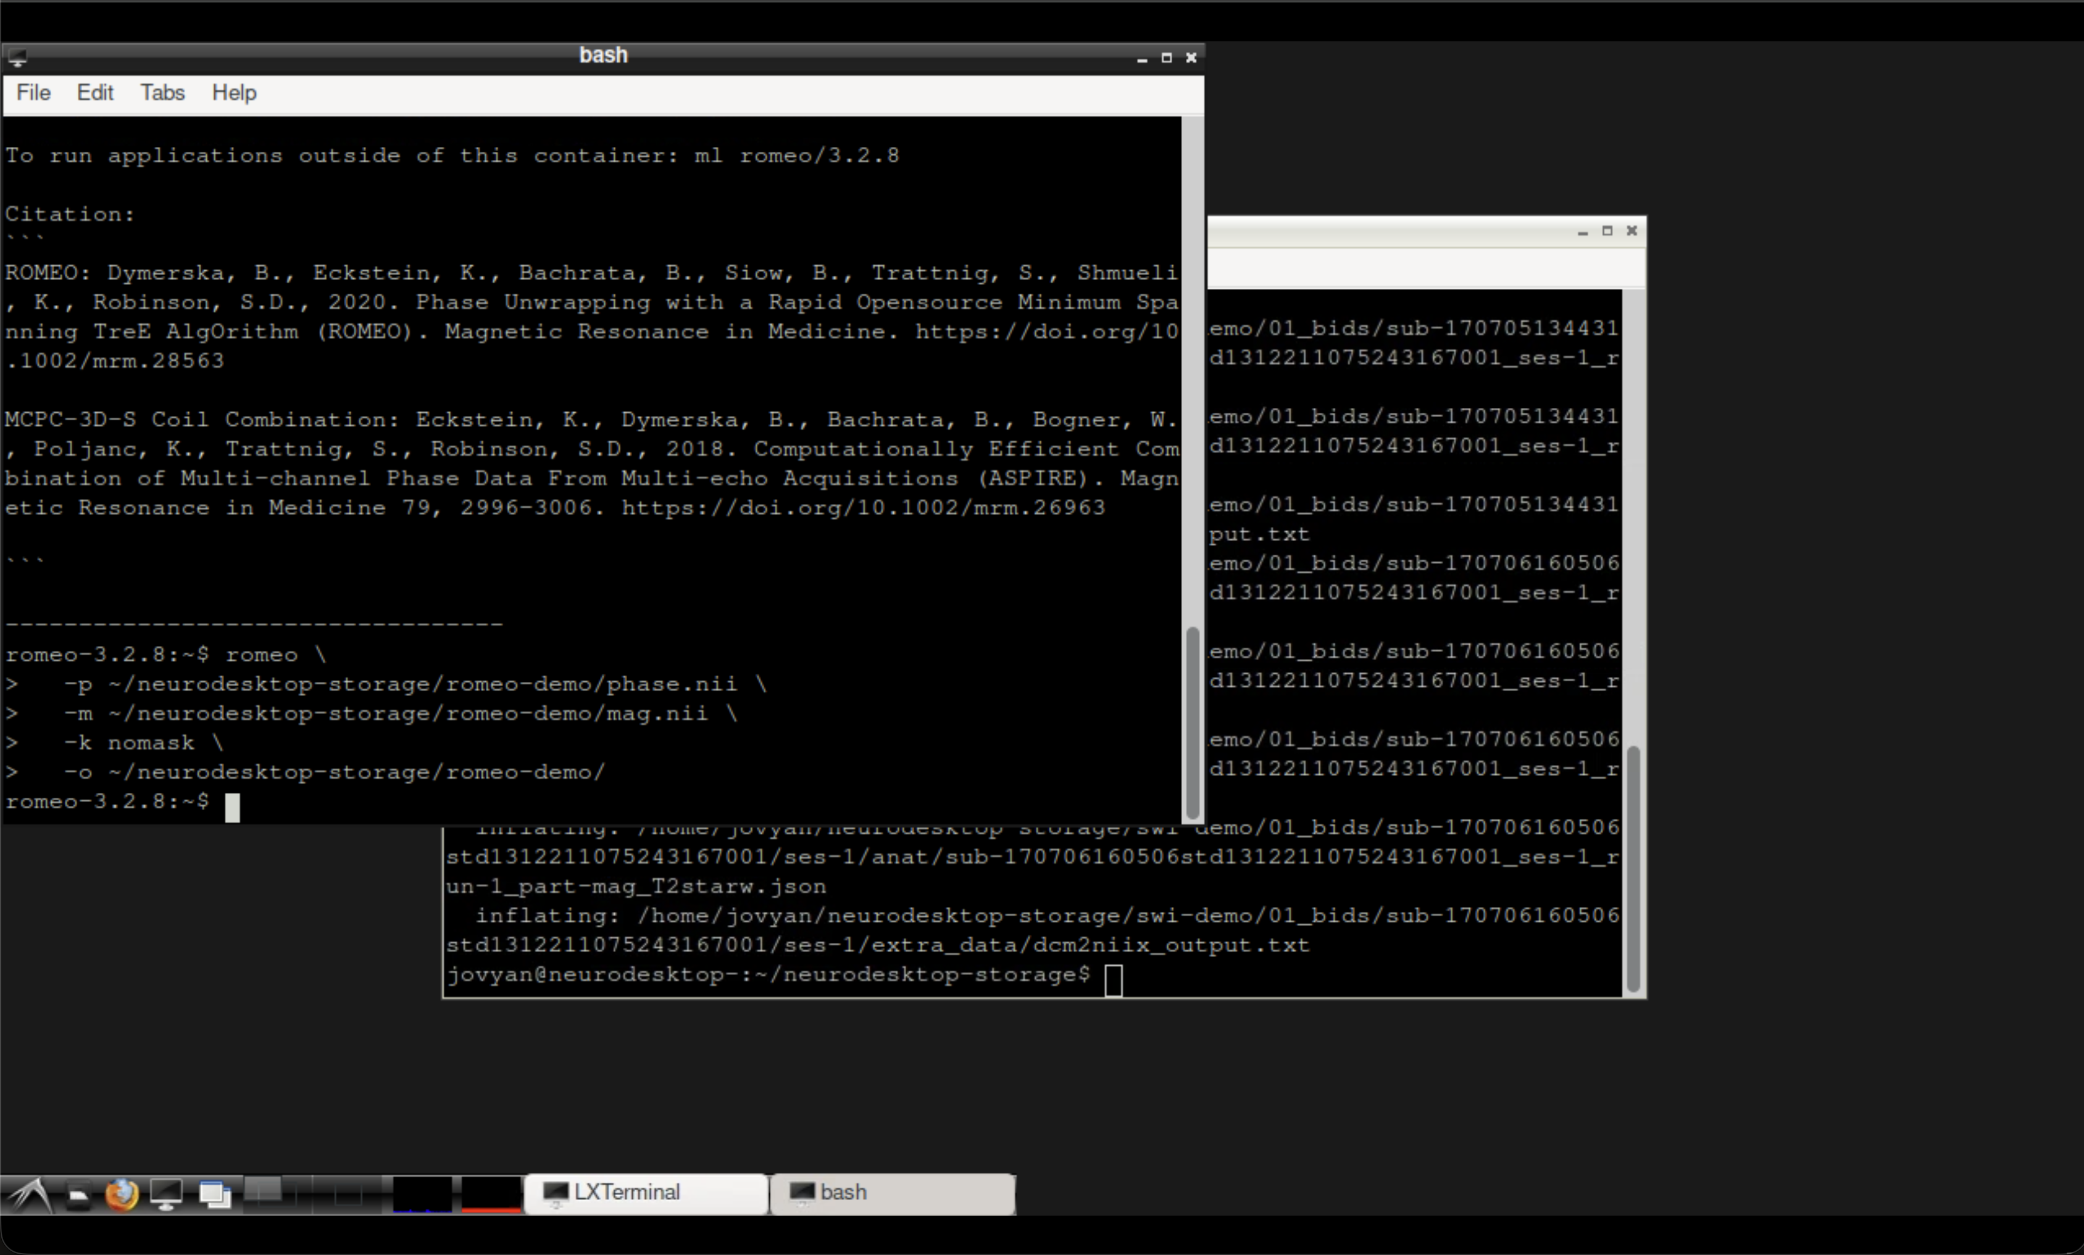Click the memory usage monitor with red bar
Viewport: 2084px width, 1255px height.
pyautogui.click(x=491, y=1194)
